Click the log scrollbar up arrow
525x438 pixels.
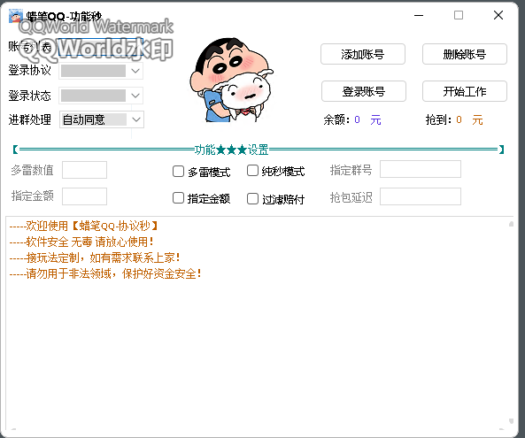coord(511,224)
